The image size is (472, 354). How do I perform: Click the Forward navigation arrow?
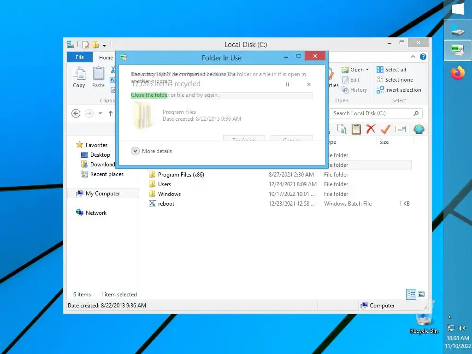click(x=89, y=113)
